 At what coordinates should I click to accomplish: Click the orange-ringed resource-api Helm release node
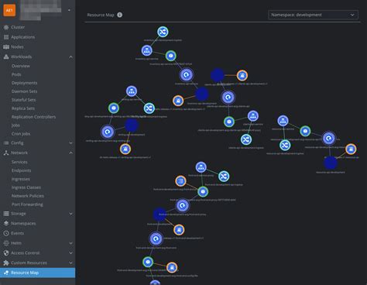pyautogui.click(x=351, y=149)
